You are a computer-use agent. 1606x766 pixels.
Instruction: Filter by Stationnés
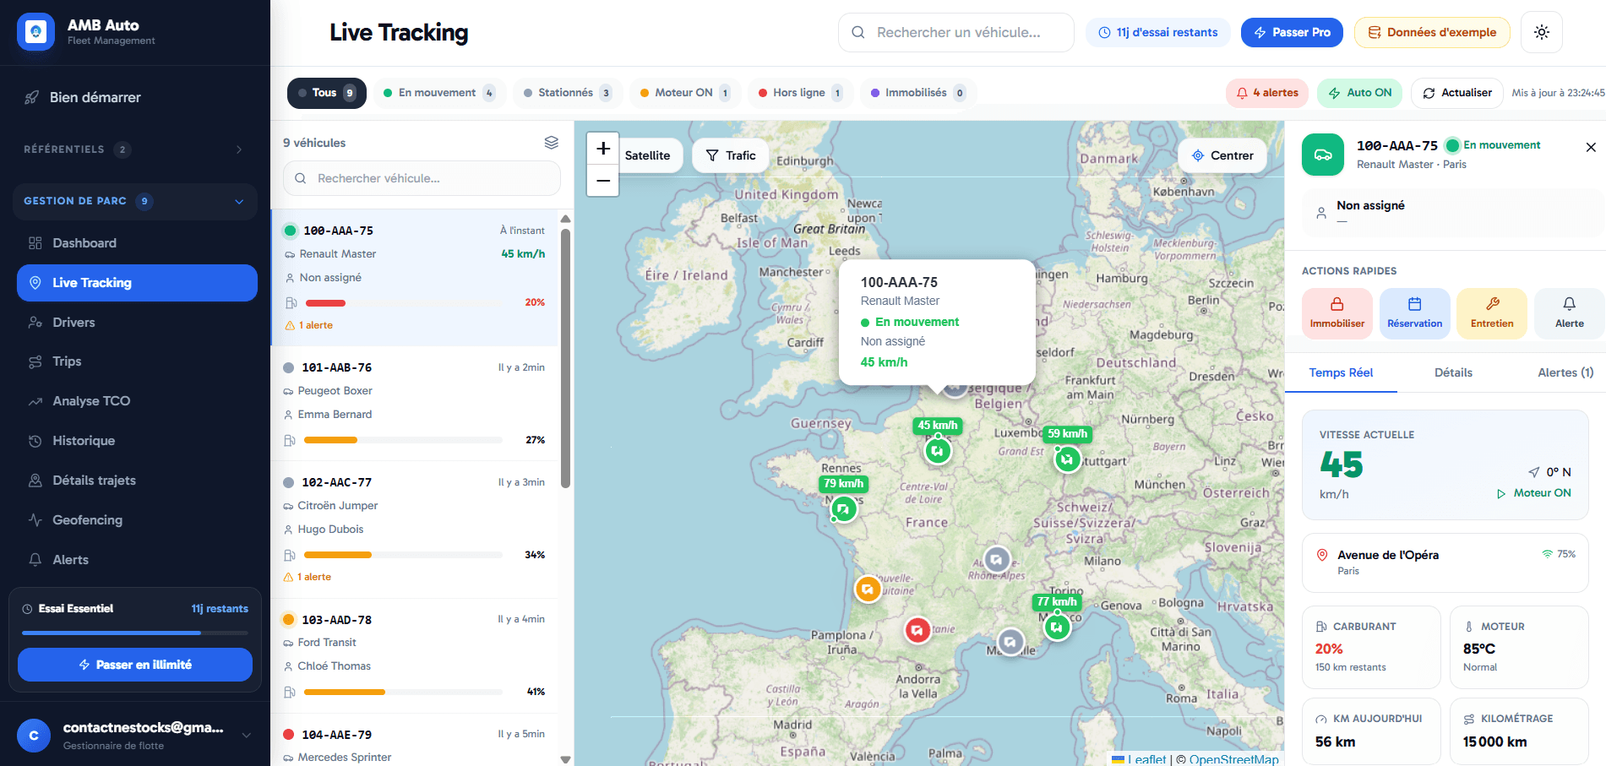point(567,93)
